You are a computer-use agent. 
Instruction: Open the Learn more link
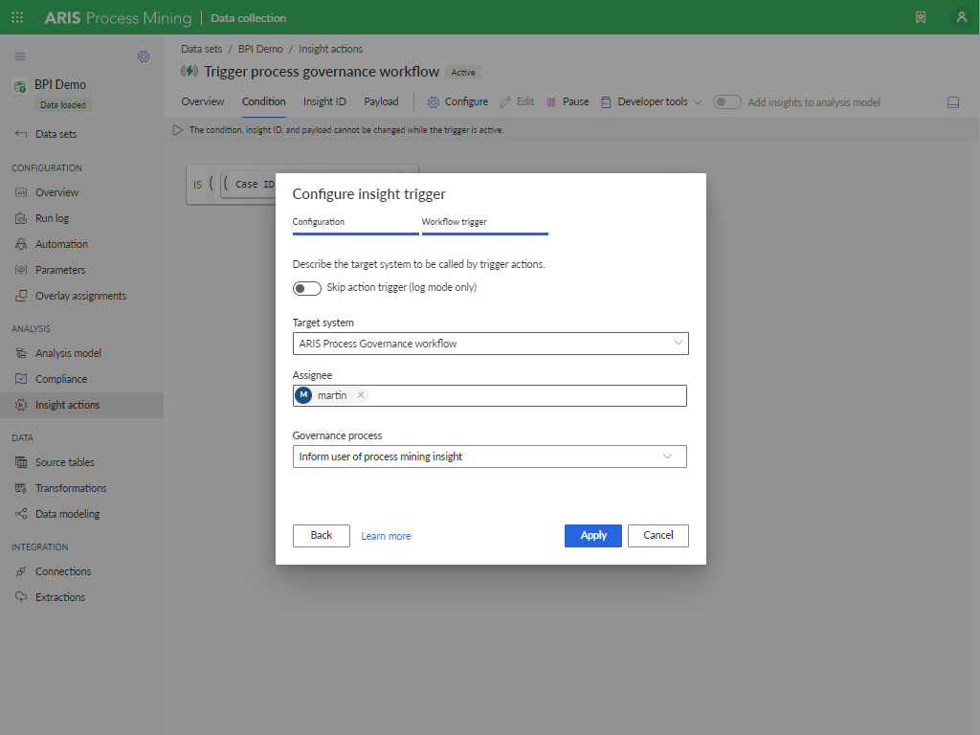(387, 536)
